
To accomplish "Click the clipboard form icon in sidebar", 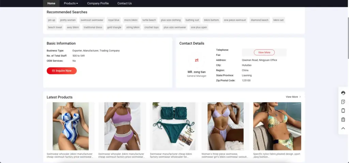I will pos(343,120).
